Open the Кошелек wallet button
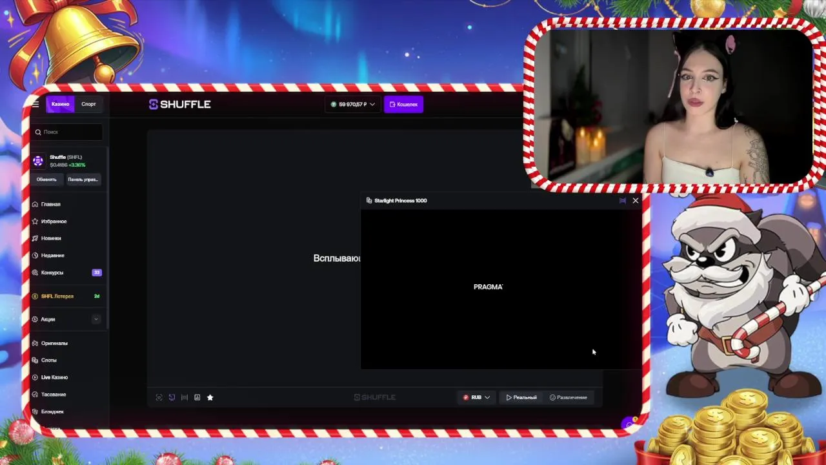Screen dimensions: 826x465 coord(403,104)
